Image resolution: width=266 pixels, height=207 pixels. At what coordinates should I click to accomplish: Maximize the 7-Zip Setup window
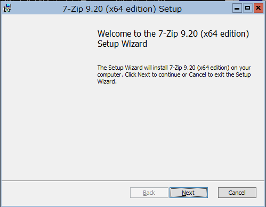click(x=247, y=8)
